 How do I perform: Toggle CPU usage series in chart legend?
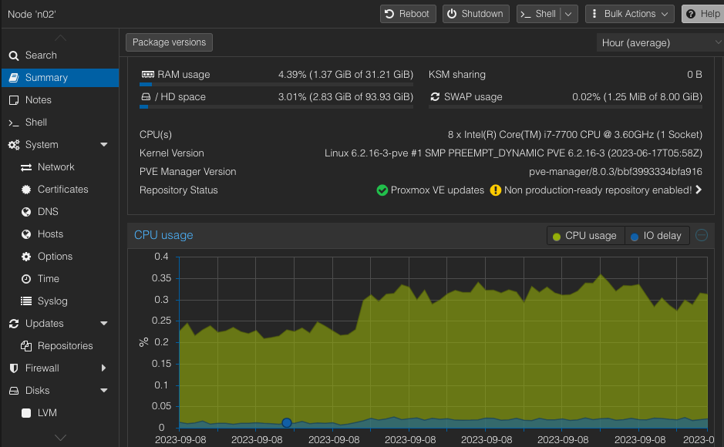coord(584,236)
